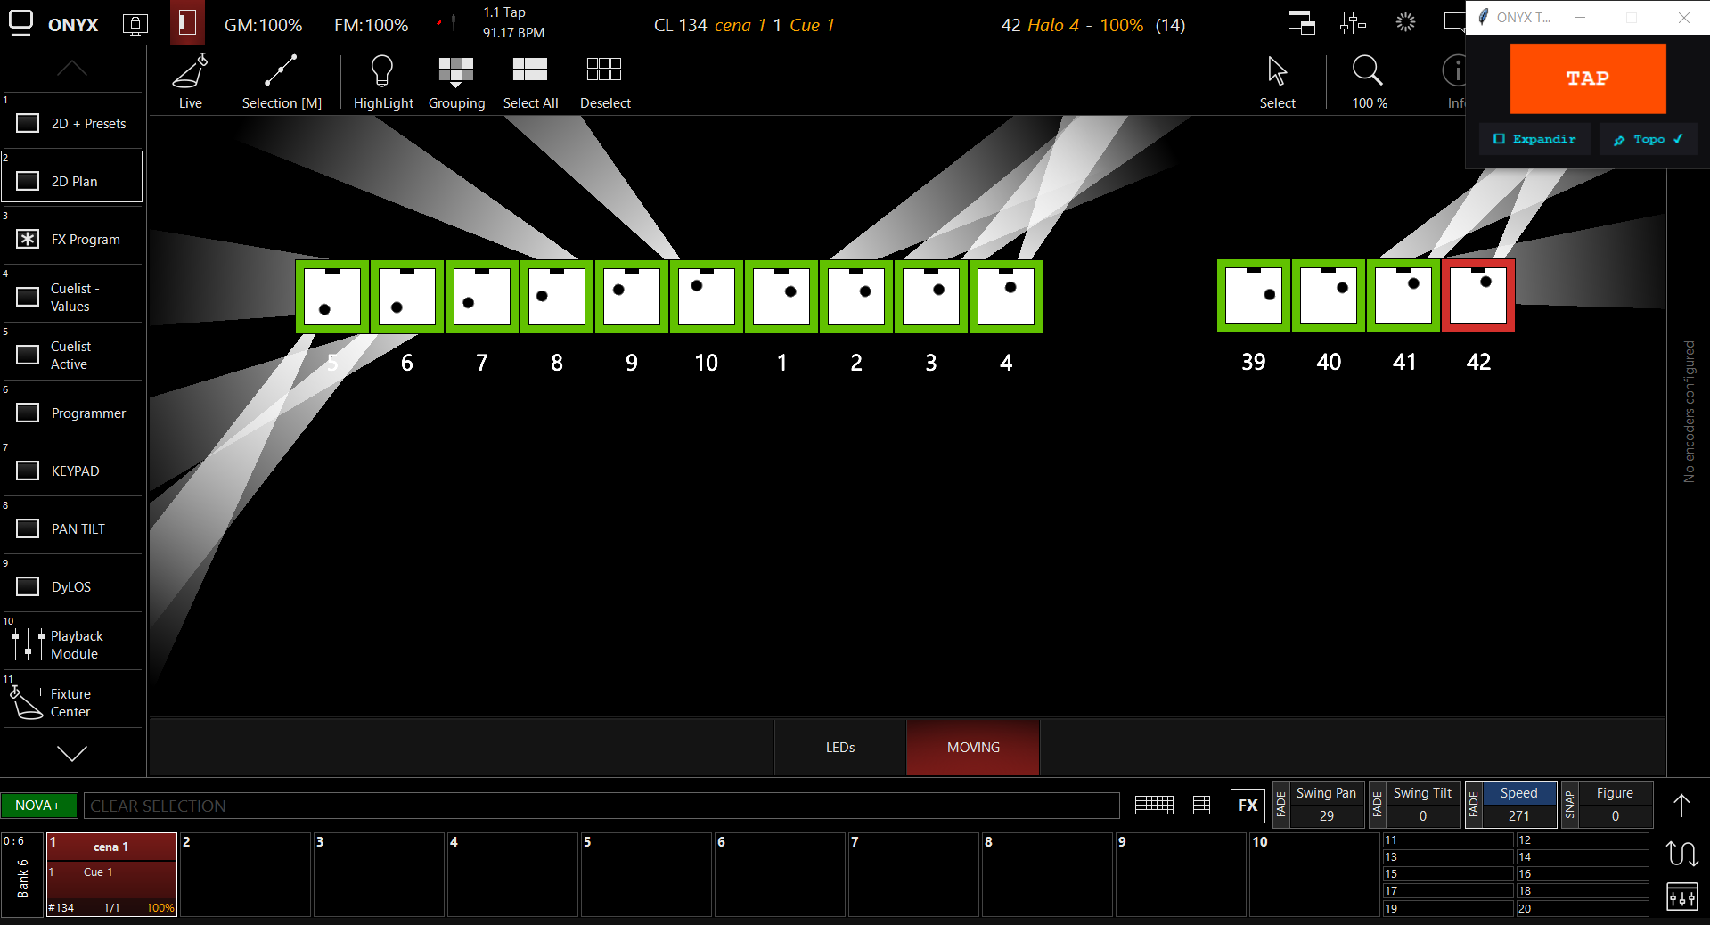Expand sidebar list with down chevron
1710x925 pixels.
[x=72, y=754]
